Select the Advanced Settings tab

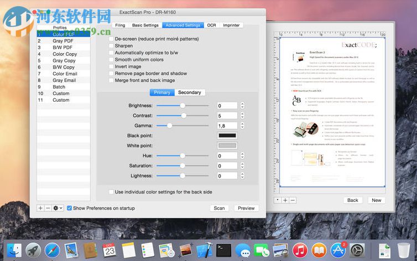point(183,25)
